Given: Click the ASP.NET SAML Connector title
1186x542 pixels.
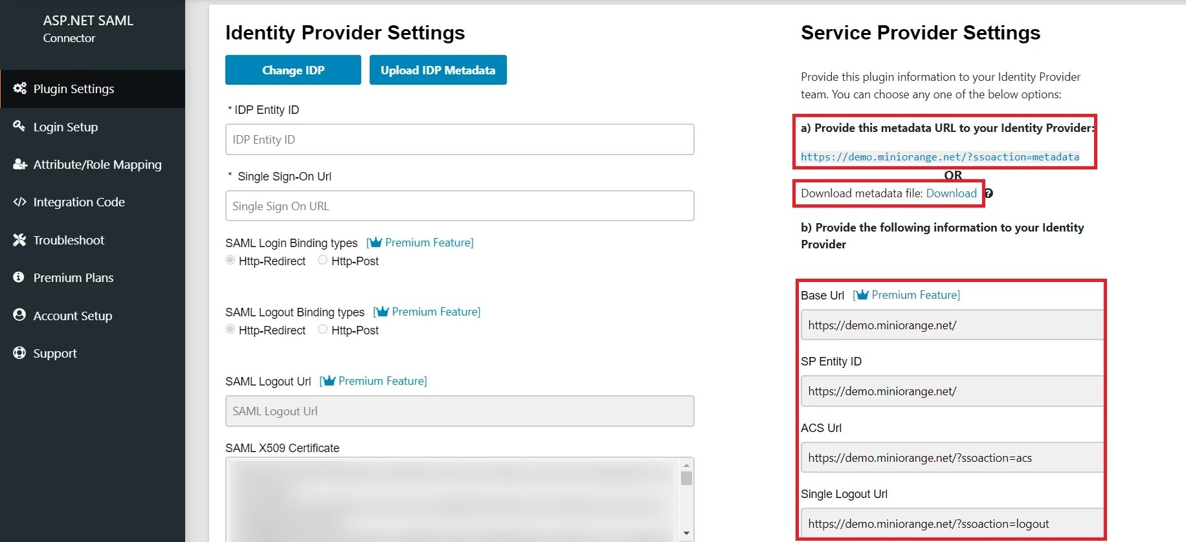Looking at the screenshot, I should tap(88, 28).
